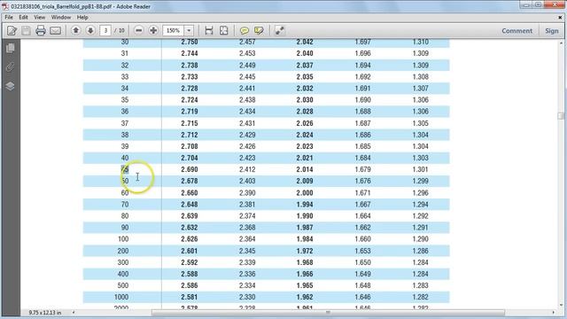Click the Create PDF online toolbar icon

[12, 31]
